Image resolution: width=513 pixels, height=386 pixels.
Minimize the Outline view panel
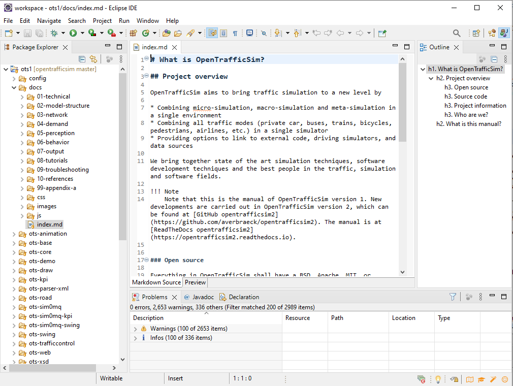click(492, 46)
